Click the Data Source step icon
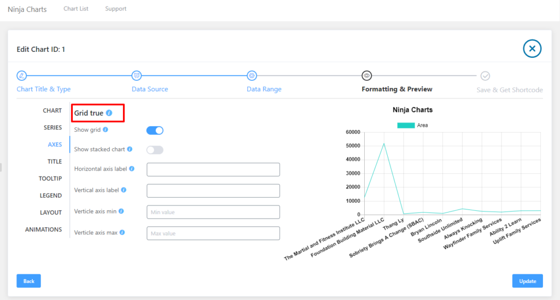This screenshot has width=560, height=300. click(137, 75)
